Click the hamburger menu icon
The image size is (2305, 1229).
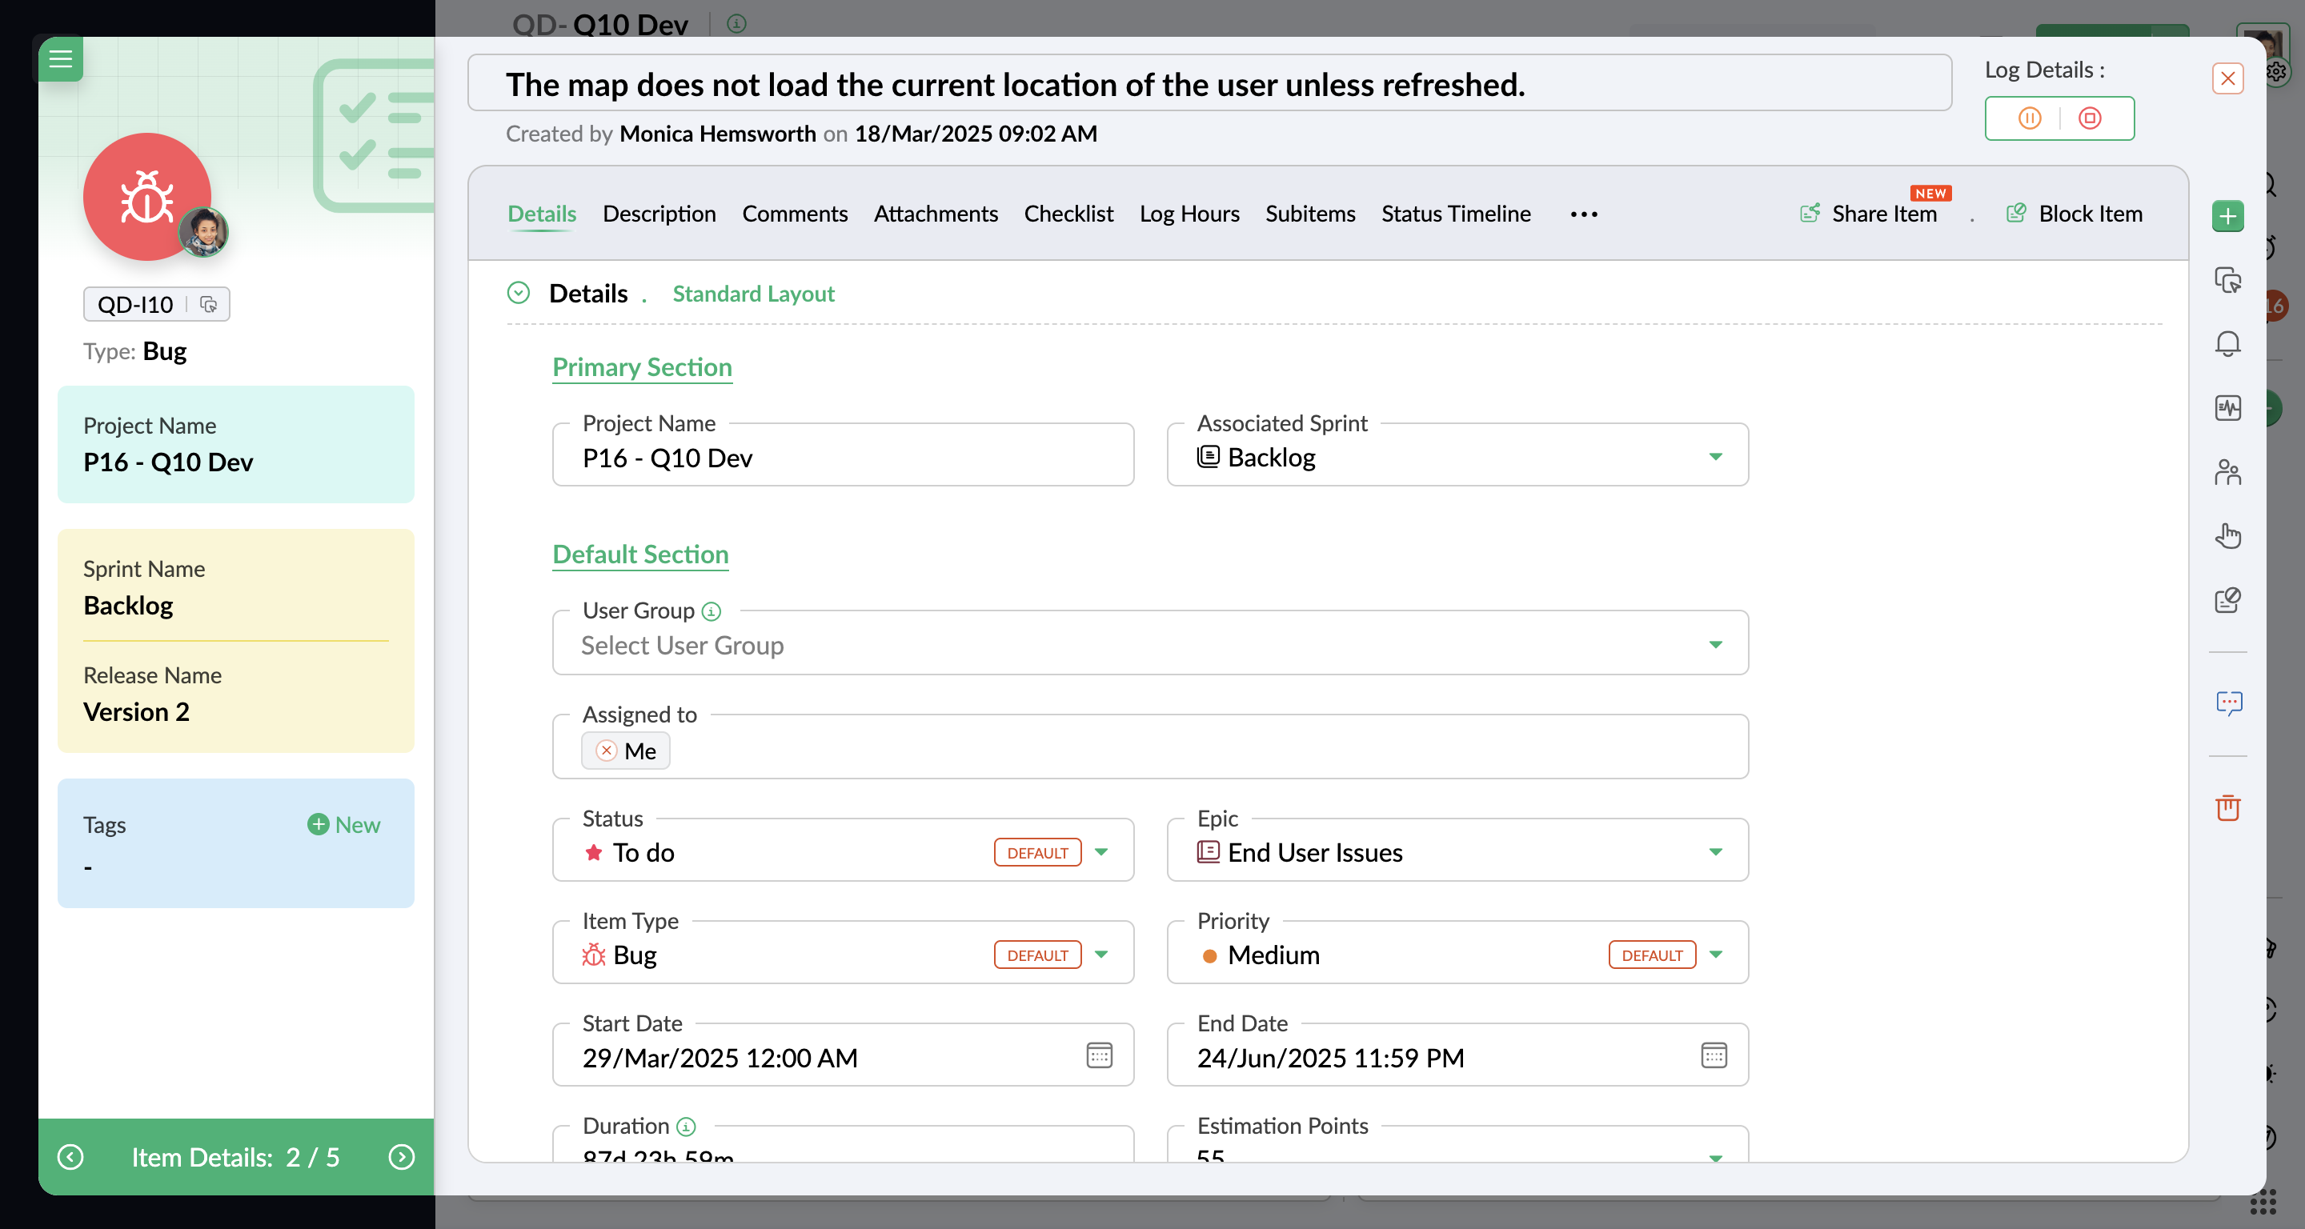click(x=60, y=59)
